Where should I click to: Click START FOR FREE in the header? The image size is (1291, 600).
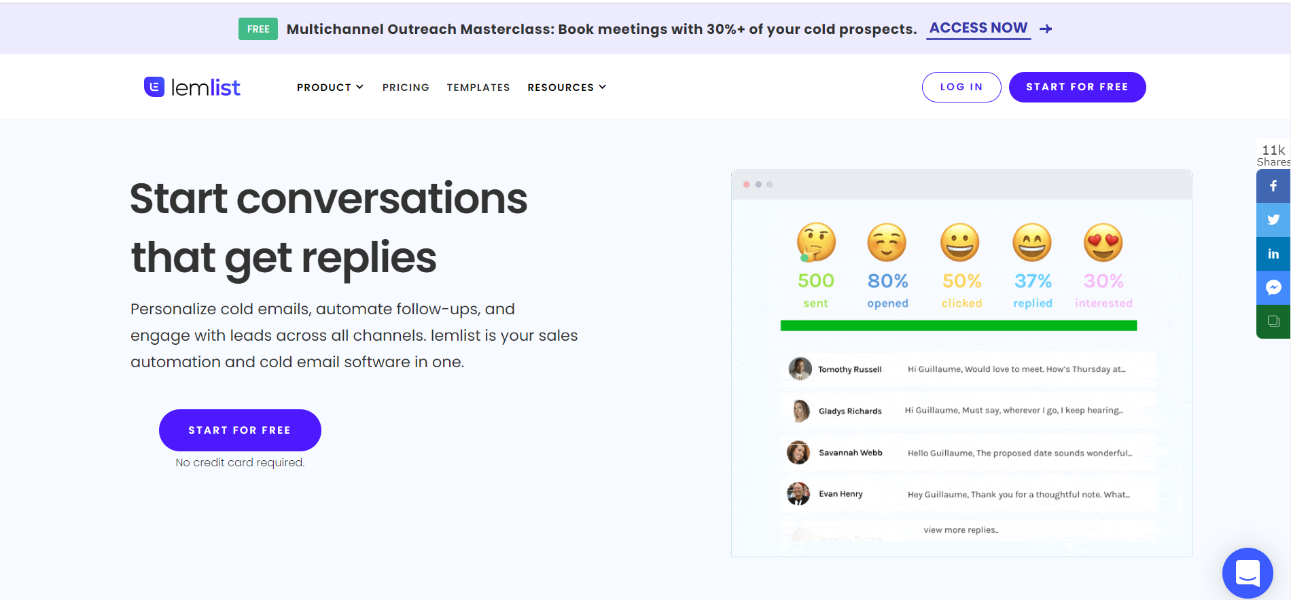pyautogui.click(x=1078, y=87)
